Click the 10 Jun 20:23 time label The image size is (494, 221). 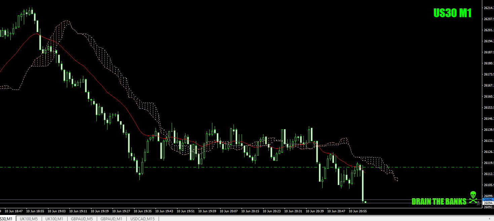272,211
